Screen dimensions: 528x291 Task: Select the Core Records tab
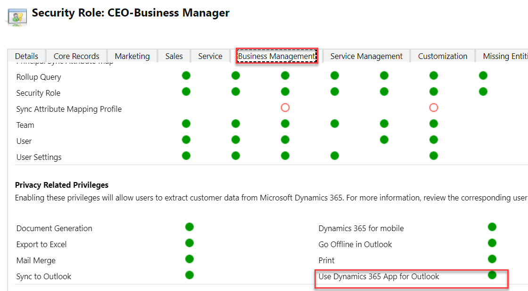(76, 56)
